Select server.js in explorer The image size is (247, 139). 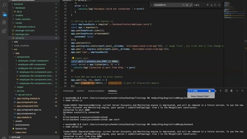[20, 38]
